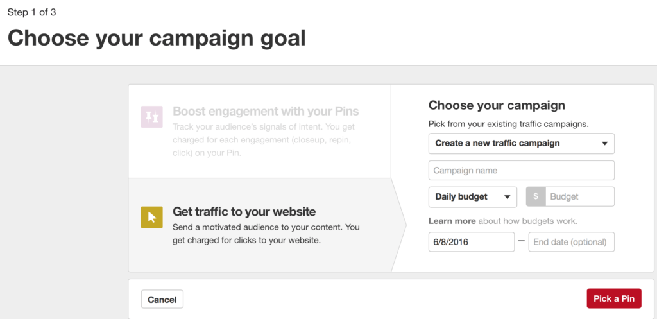Click into the Budget amount field
The image size is (657, 319).
point(580,196)
